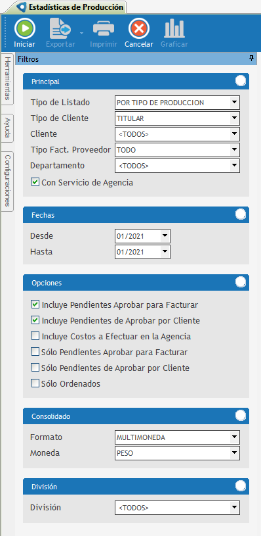This screenshot has height=536, width=261.
Task: Uncheck Con Servicio de Agencia
Action: tap(35, 183)
